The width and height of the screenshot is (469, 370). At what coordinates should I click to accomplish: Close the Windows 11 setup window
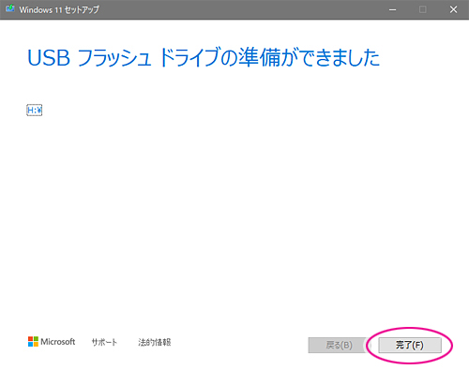(453, 9)
